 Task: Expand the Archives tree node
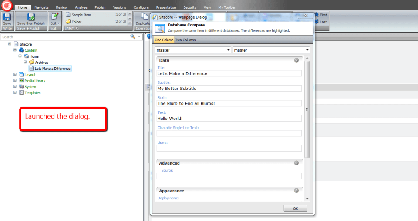(x=25, y=62)
